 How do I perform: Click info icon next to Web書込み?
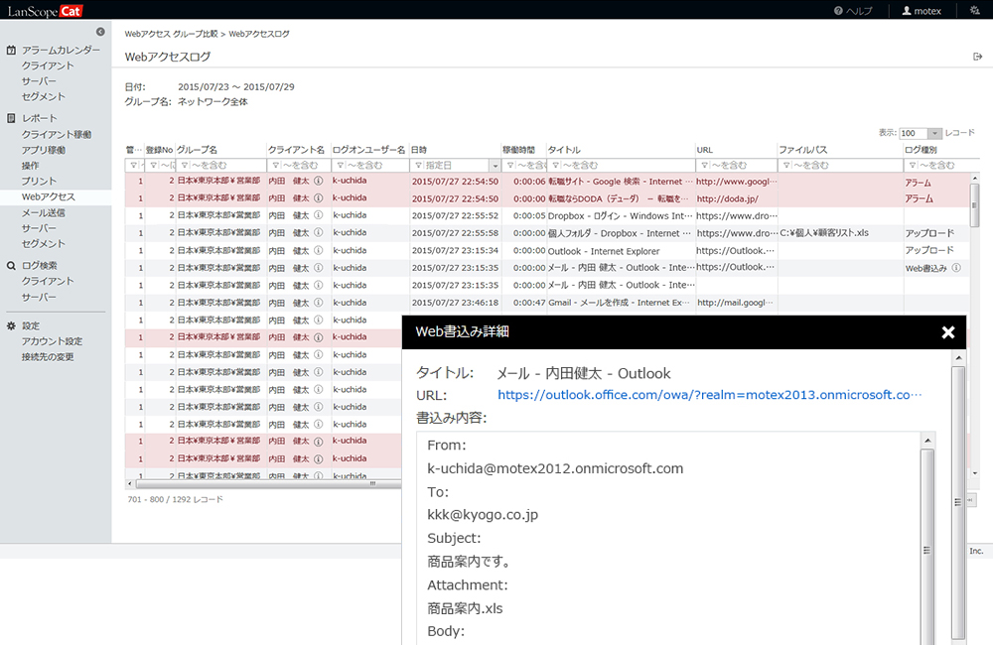956,268
